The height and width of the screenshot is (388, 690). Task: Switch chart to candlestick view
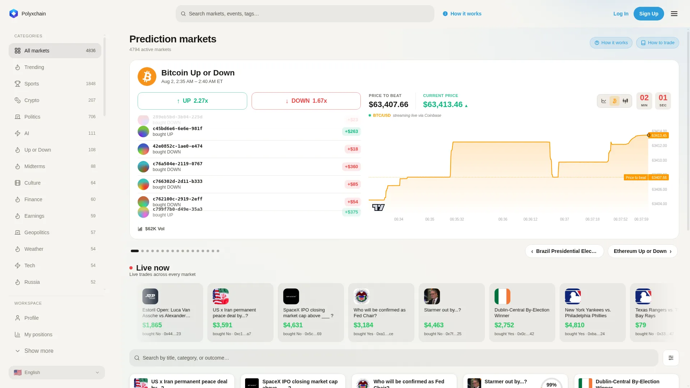(625, 101)
